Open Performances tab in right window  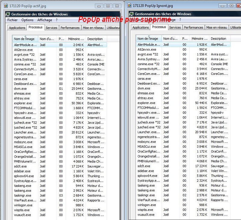(x=193, y=27)
